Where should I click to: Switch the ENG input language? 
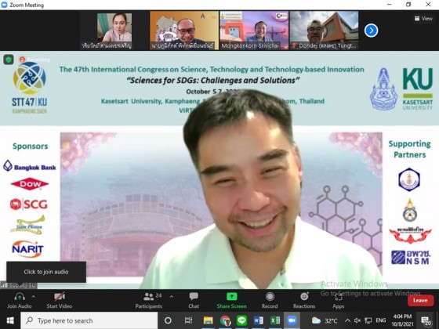pyautogui.click(x=380, y=320)
